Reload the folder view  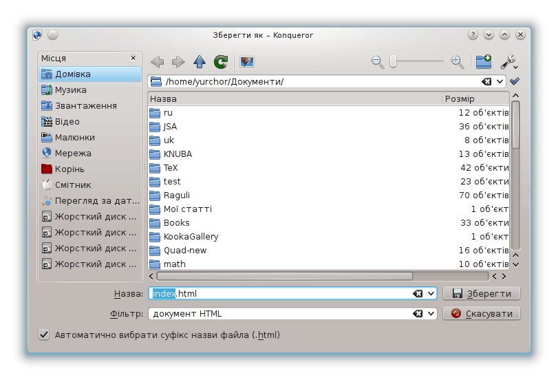(x=220, y=62)
